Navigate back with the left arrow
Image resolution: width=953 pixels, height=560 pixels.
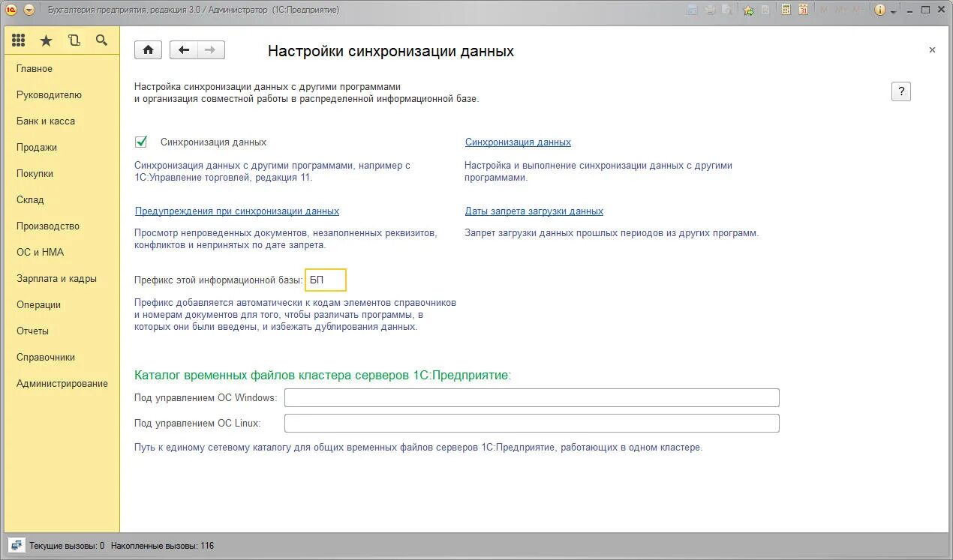coord(182,49)
